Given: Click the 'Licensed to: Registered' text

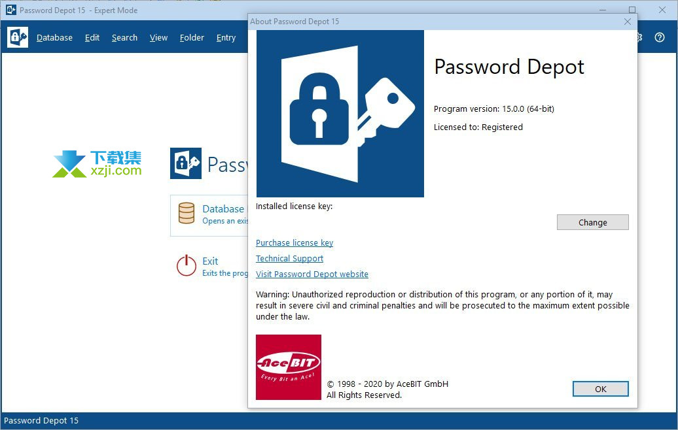Looking at the screenshot, I should (x=478, y=127).
